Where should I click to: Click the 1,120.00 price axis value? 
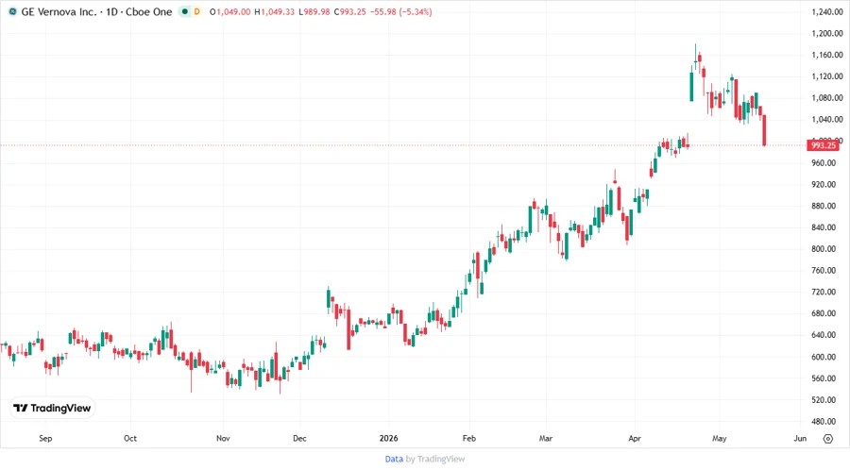[827, 76]
